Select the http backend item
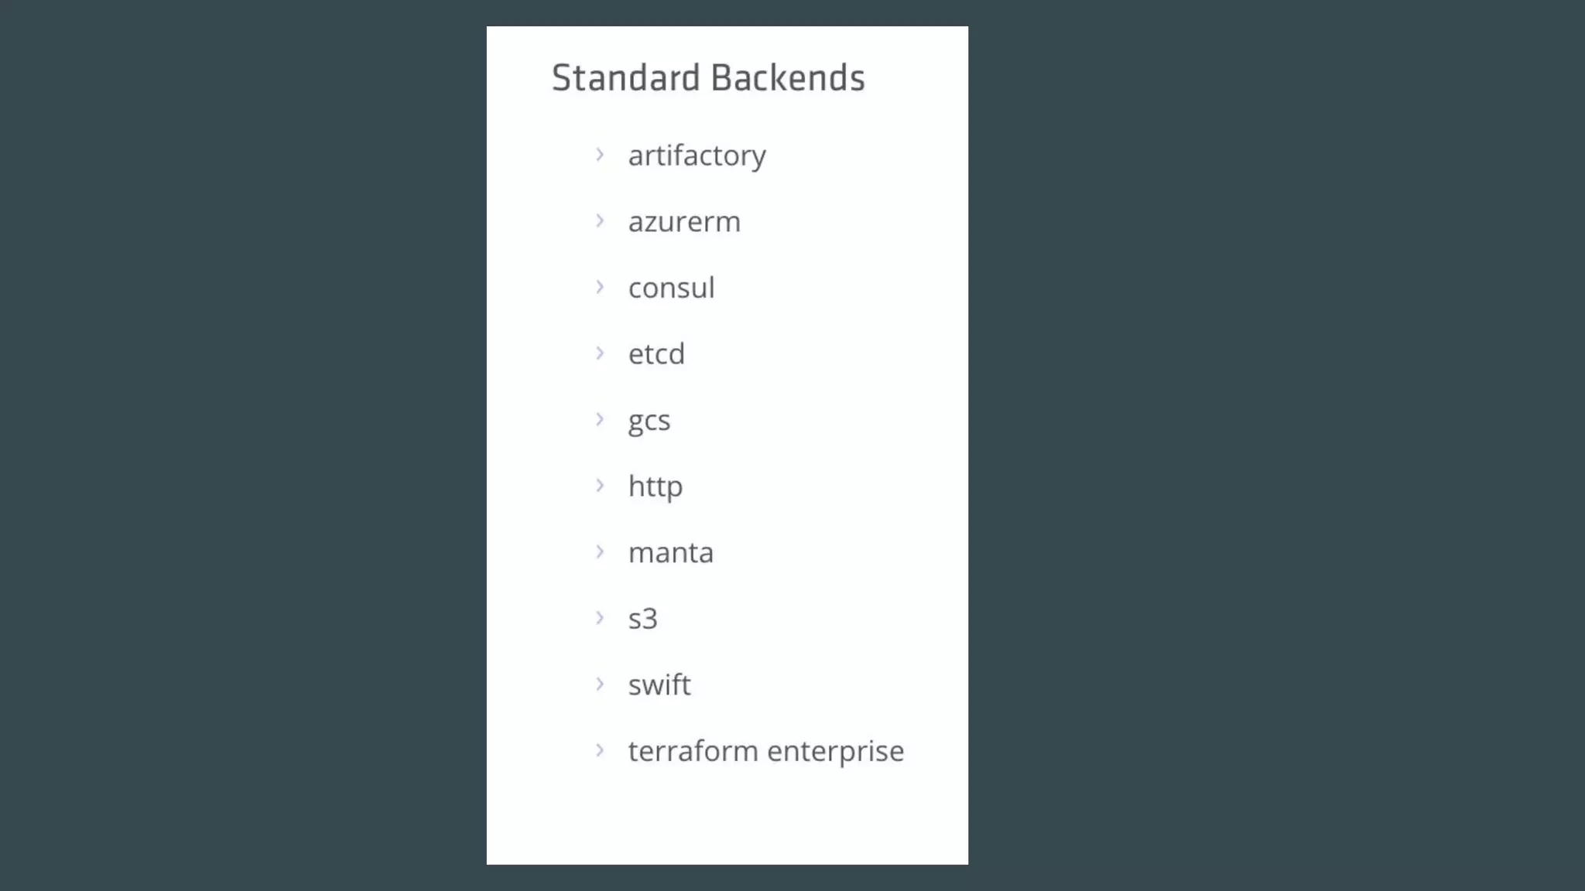The image size is (1585, 891). point(655,487)
